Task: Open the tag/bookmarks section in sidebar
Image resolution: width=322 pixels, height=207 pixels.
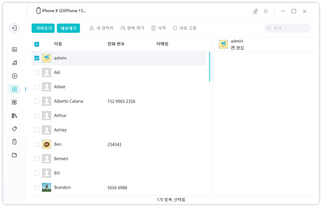Action: (x=15, y=129)
